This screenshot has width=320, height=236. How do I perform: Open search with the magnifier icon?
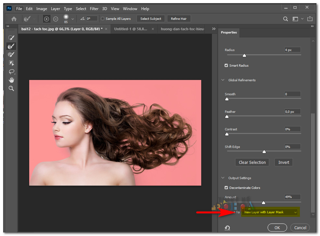[x=285, y=19]
